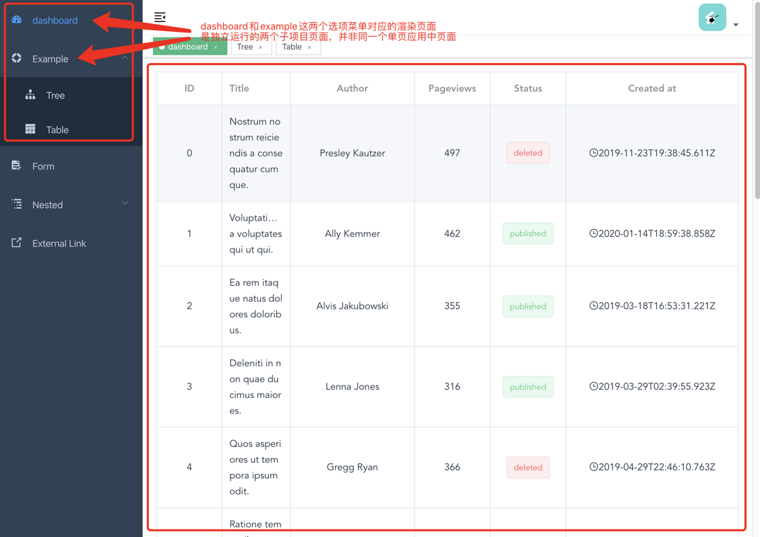Click date text 2019-03-29T02:39:55.923Z
760x537 pixels.
[x=657, y=386]
